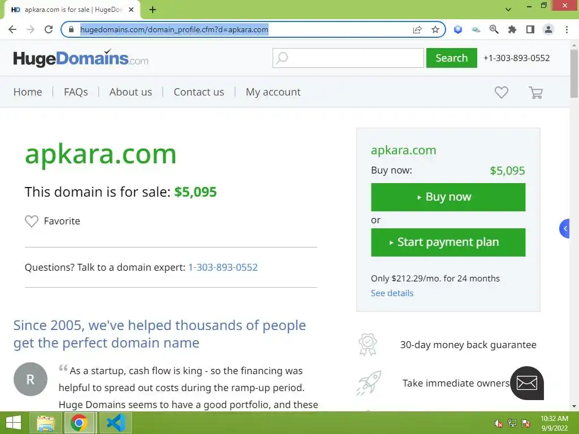Open a new browser tab
579x434 pixels.
[x=153, y=10]
